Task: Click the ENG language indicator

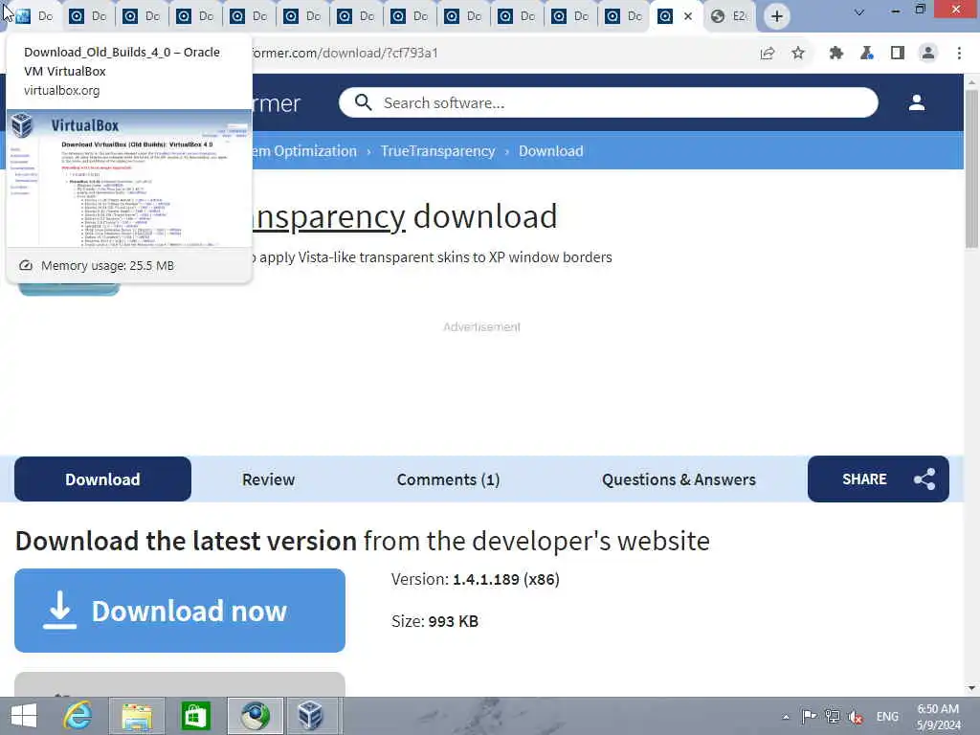Action: tap(887, 717)
